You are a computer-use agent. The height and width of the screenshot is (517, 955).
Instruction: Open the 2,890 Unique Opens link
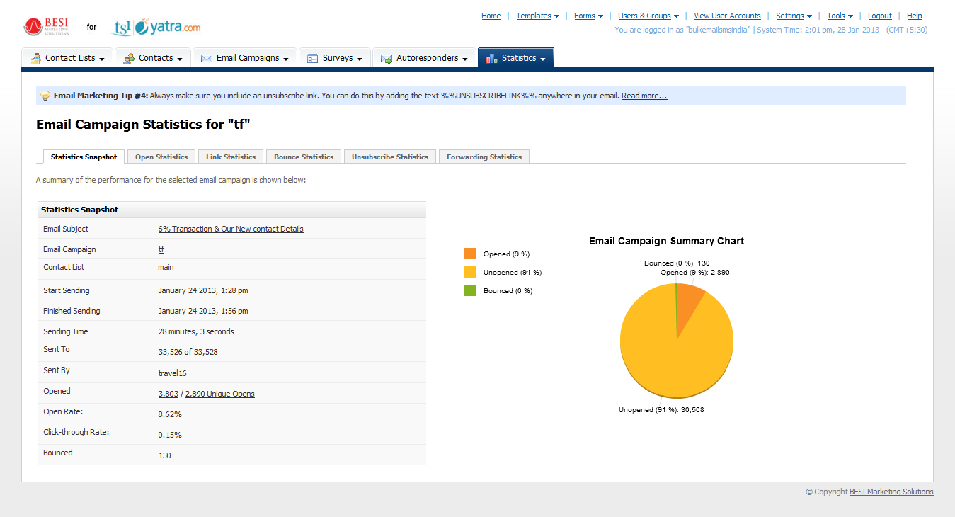point(219,394)
